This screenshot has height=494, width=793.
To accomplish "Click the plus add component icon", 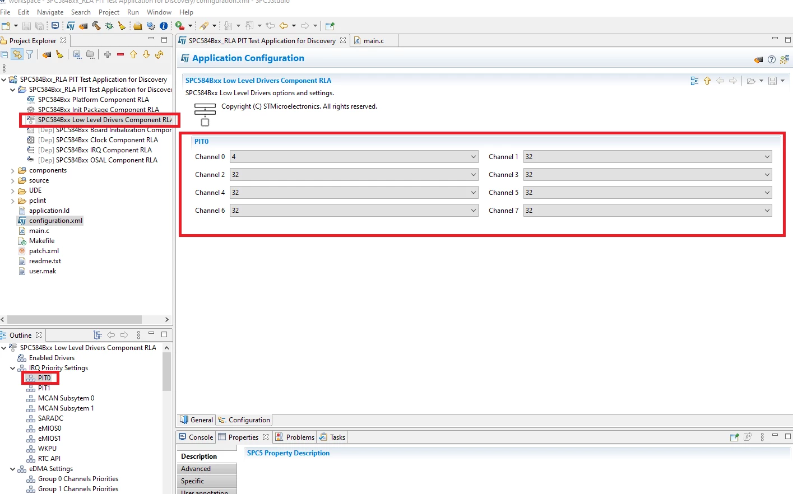I will [108, 54].
